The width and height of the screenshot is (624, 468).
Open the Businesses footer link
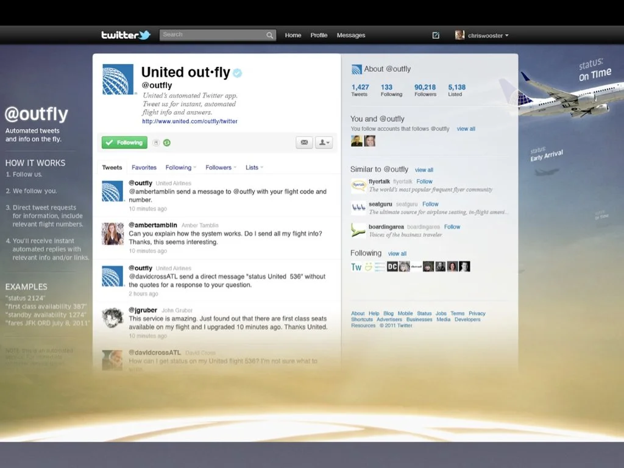419,319
